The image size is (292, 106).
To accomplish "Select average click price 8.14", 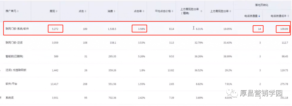I will 172,29.
